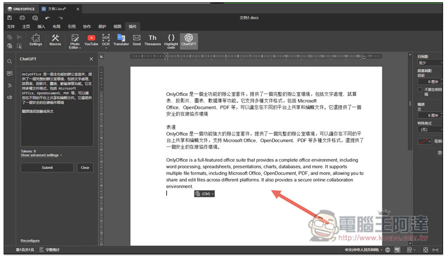The width and height of the screenshot is (446, 257).
Task: Open the Translator plugin
Action: coord(121,40)
